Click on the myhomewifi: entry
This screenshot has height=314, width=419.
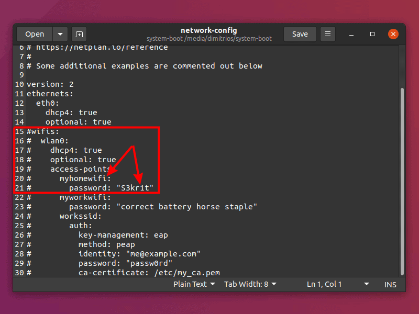pyautogui.click(x=85, y=178)
